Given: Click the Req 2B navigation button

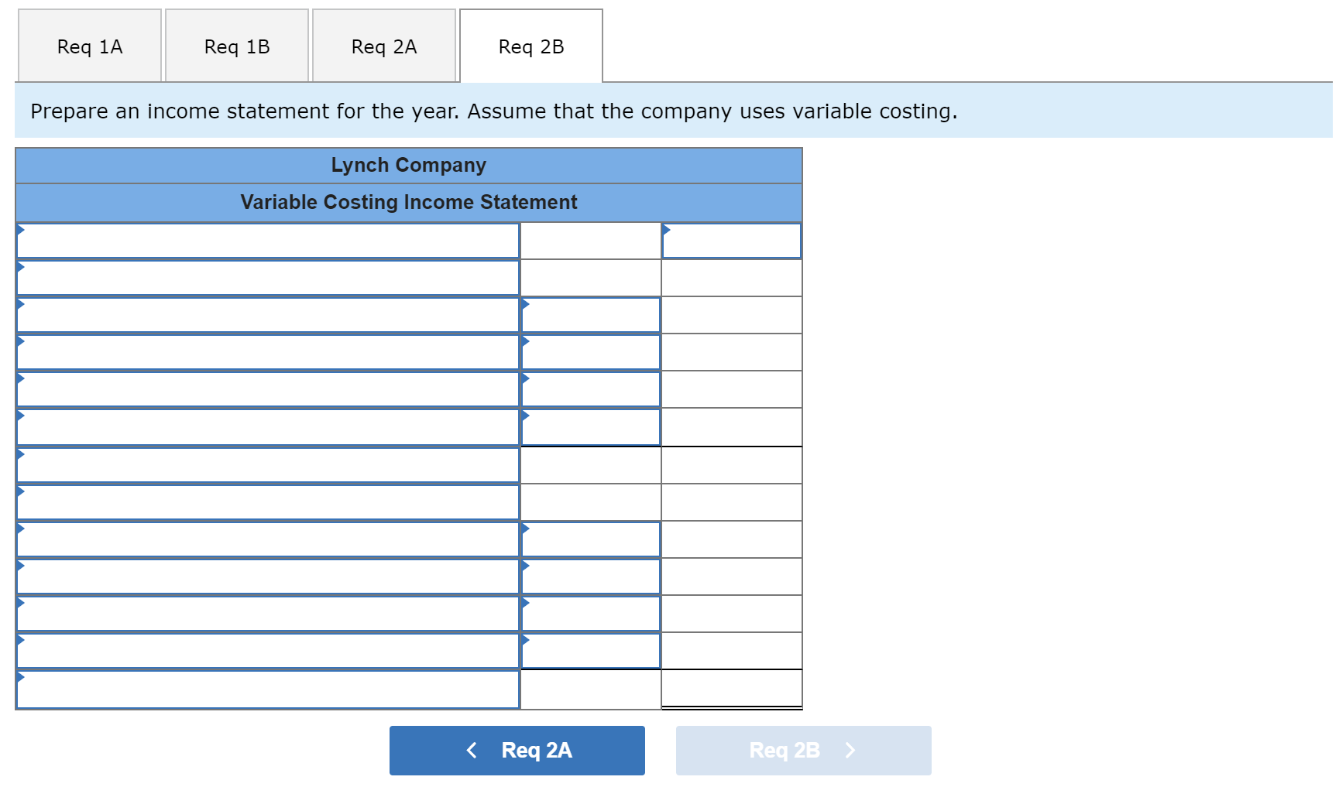Looking at the screenshot, I should click(x=803, y=750).
